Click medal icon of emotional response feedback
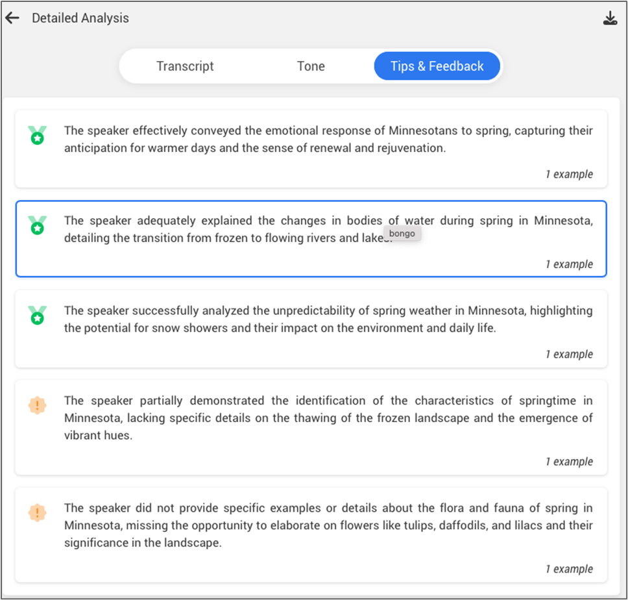Viewport: 628px width, 600px height. 37,135
